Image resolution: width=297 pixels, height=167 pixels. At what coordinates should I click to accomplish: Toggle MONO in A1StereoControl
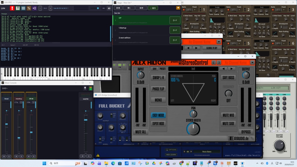click(158, 100)
